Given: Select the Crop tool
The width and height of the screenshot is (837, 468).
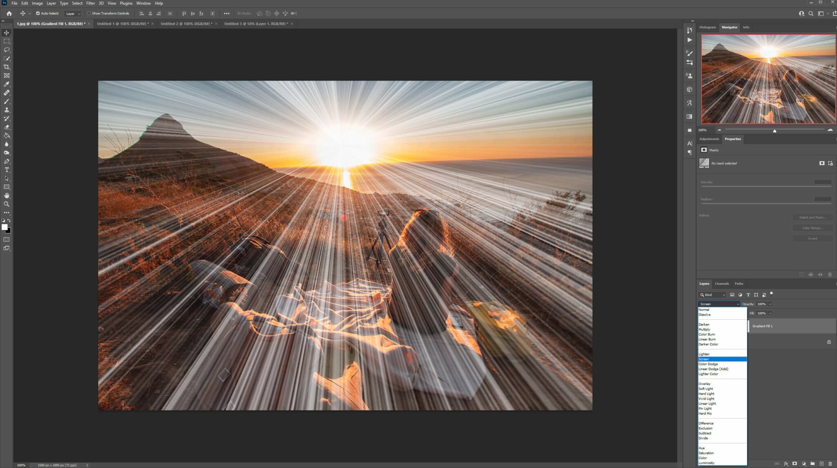Looking at the screenshot, I should [7, 67].
